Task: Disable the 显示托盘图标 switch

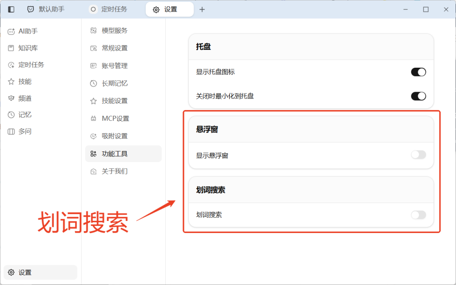Action: point(418,71)
